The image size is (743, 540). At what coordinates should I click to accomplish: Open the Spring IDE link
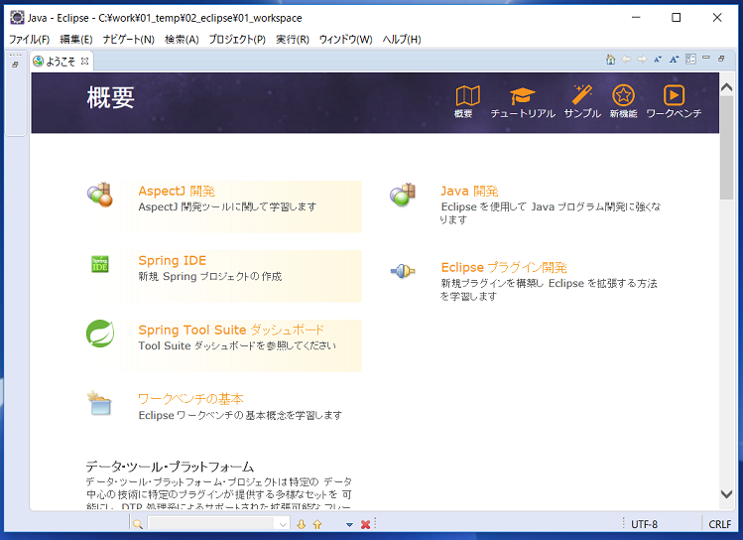(x=172, y=261)
